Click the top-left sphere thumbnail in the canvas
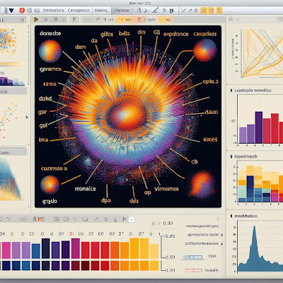283x283 pixels. (x=50, y=51)
